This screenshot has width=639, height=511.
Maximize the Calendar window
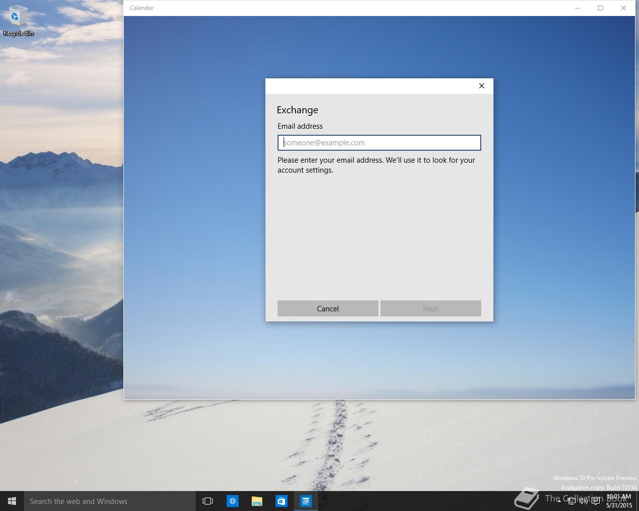click(601, 8)
